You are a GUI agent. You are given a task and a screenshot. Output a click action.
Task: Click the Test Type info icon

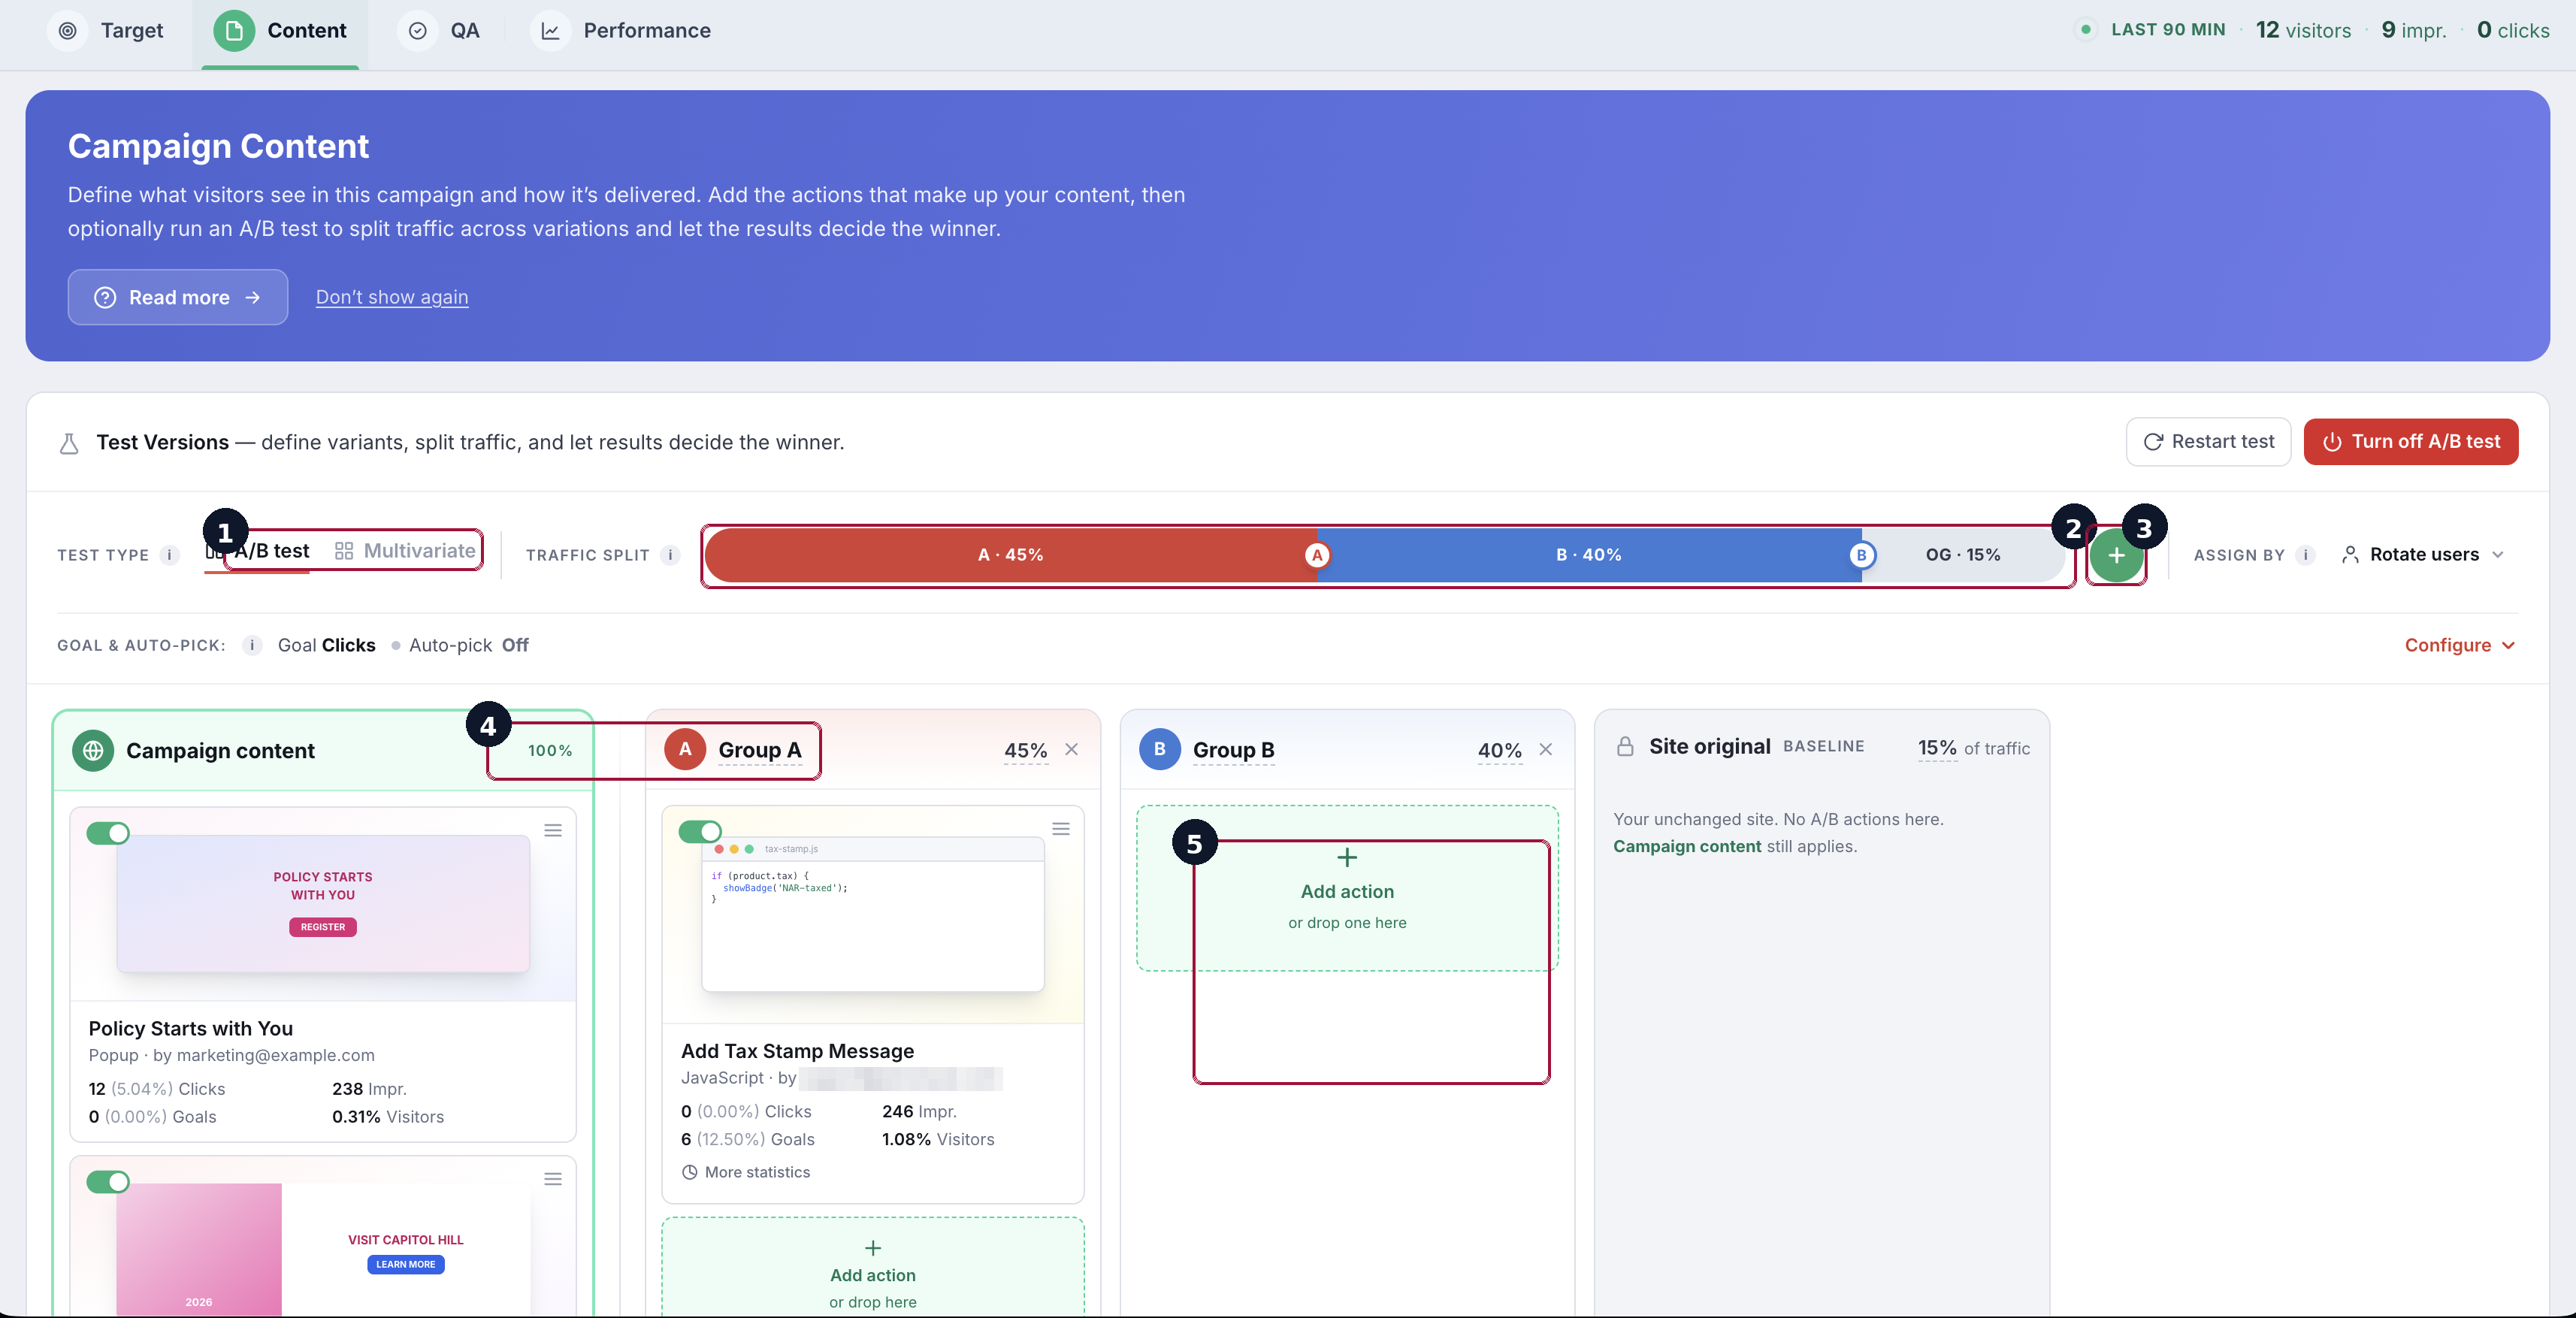[x=169, y=555]
